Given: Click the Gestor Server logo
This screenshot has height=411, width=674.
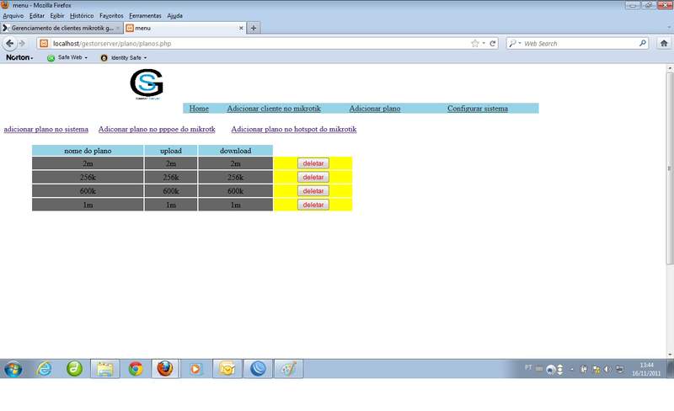Looking at the screenshot, I should tap(147, 84).
